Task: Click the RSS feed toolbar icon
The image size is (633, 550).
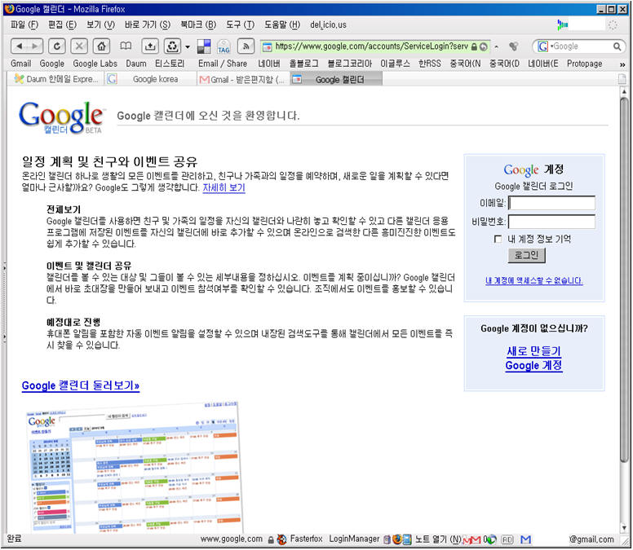Action: (x=246, y=46)
